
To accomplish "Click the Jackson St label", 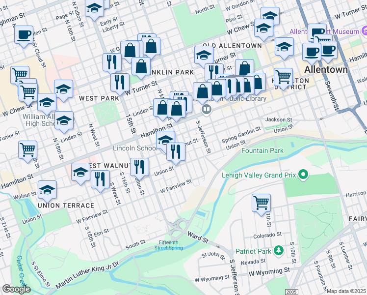I will click(279, 119).
